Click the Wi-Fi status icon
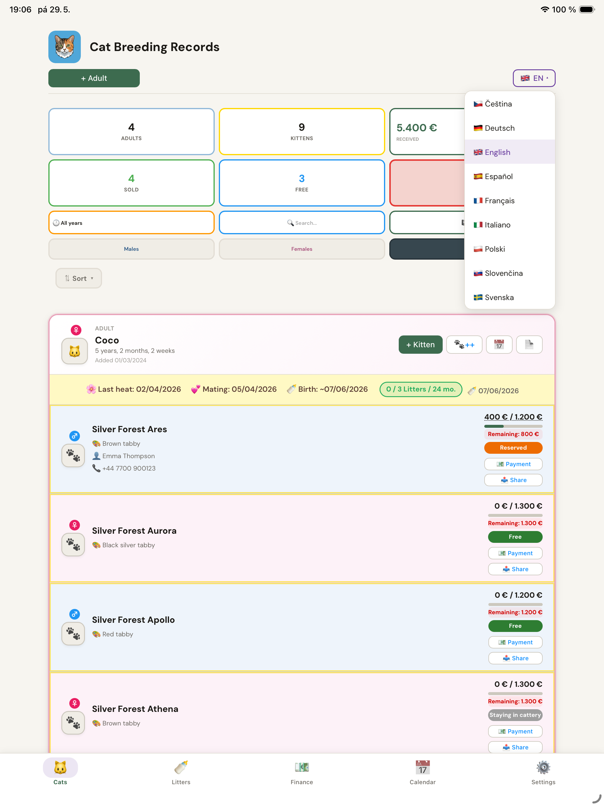This screenshot has width=604, height=806. tap(545, 9)
